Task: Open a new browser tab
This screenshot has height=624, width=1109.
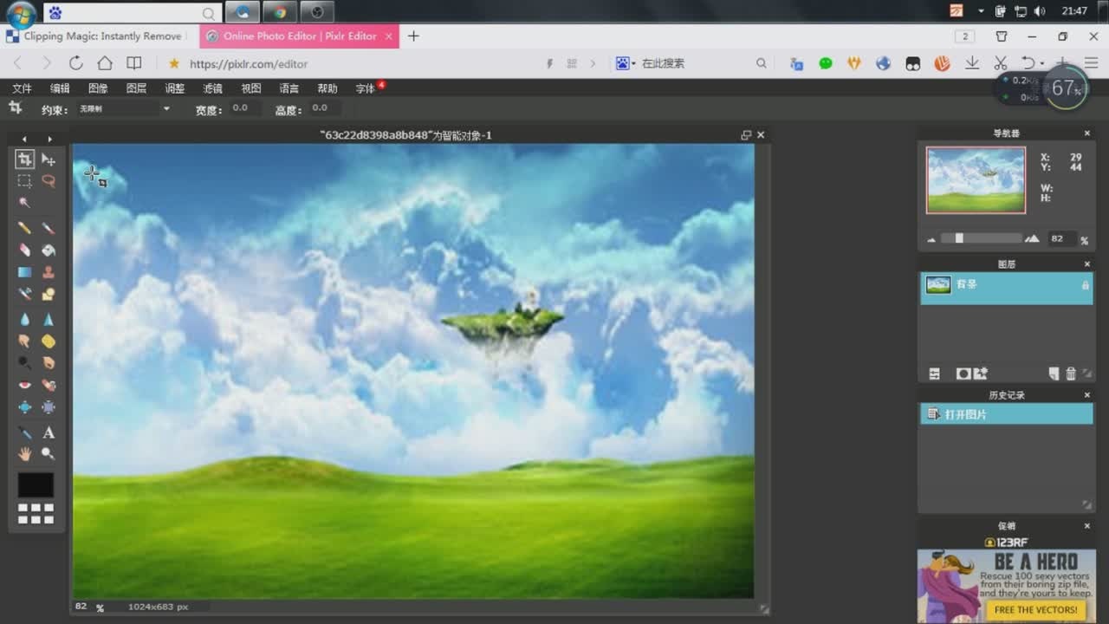Action: [x=413, y=36]
